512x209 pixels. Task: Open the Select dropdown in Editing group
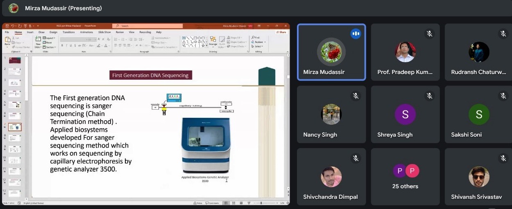point(258,46)
